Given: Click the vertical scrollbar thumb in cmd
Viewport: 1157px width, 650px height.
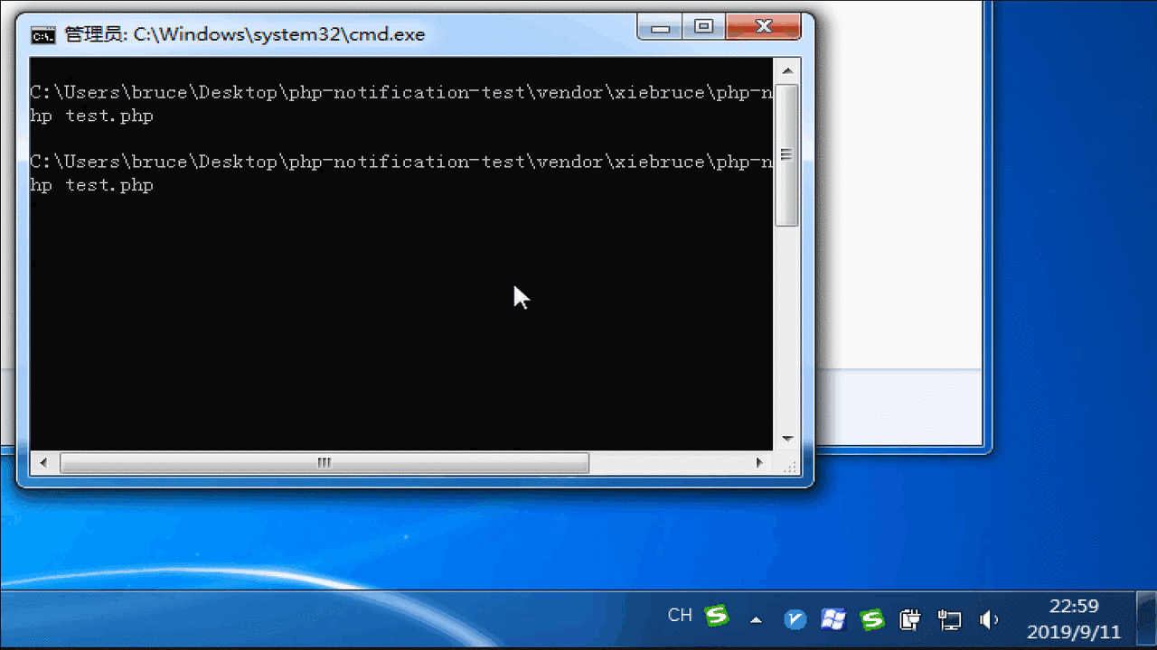Looking at the screenshot, I should tap(787, 154).
